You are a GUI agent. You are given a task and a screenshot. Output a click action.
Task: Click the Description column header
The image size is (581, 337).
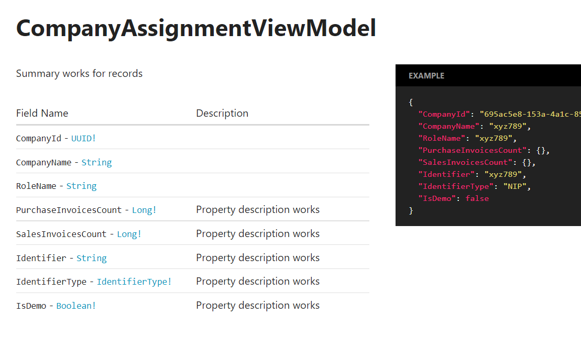tap(222, 113)
